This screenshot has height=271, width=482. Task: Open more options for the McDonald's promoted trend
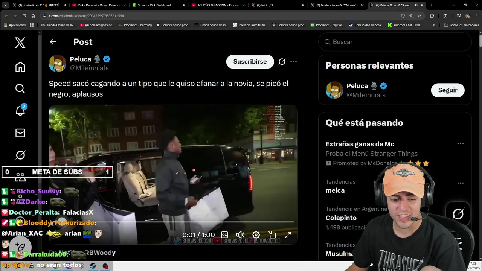460,144
